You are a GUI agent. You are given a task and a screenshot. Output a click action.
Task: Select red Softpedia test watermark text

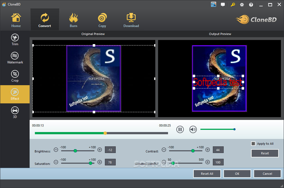218,82
